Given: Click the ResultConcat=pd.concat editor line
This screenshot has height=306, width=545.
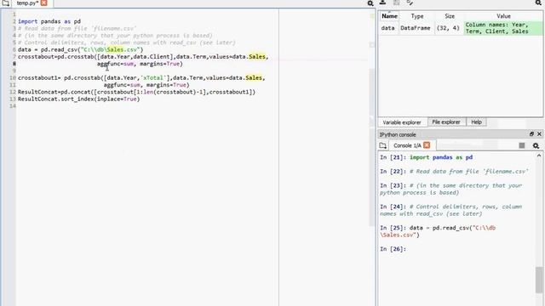Looking at the screenshot, I should 136,92.
